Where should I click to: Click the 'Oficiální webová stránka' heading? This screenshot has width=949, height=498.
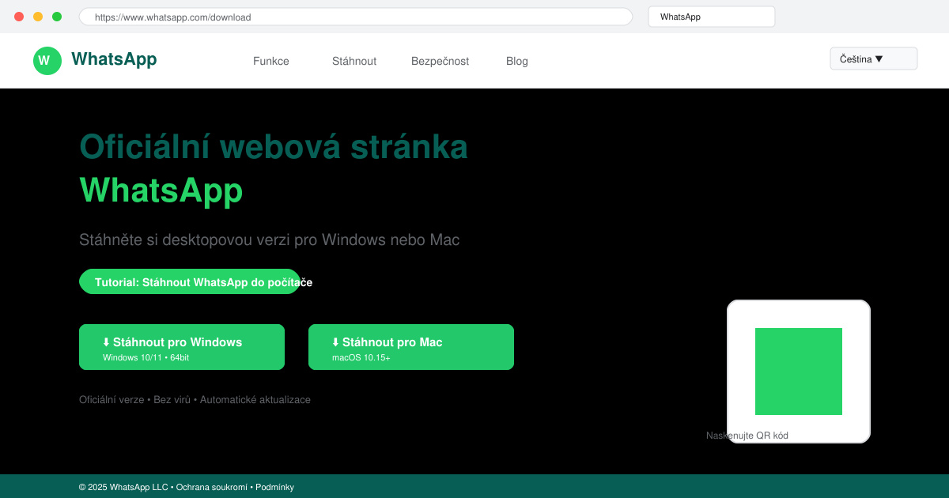point(274,147)
